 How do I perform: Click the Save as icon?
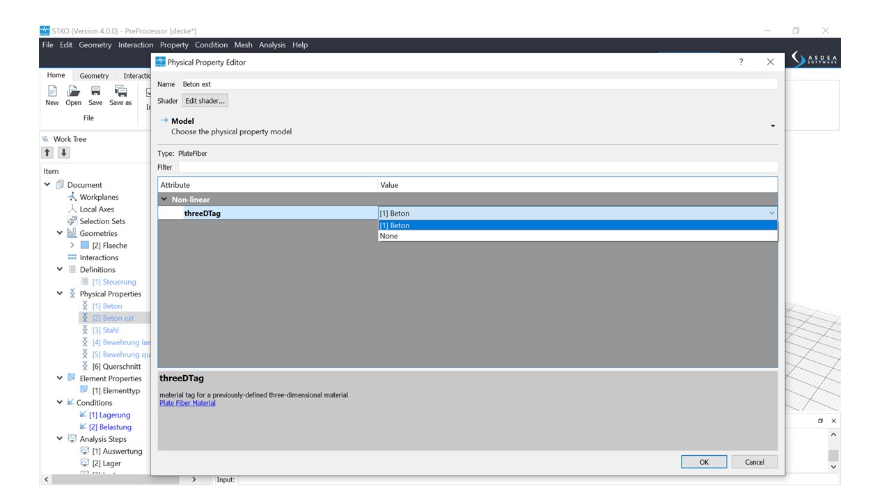click(x=120, y=91)
